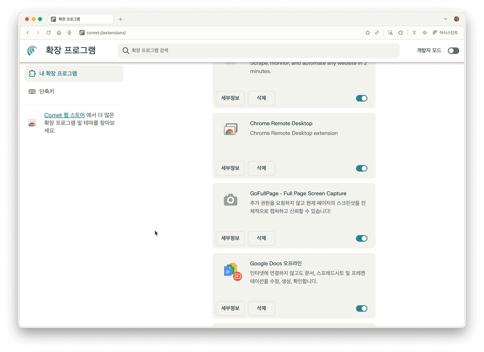Screen dimensions: 484x352
Task: Click the Google Docs 오프라인 title text
Action: click(276, 264)
